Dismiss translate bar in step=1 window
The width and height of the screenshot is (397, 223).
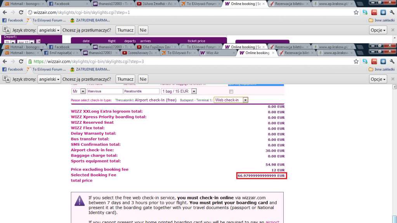pos(393,30)
